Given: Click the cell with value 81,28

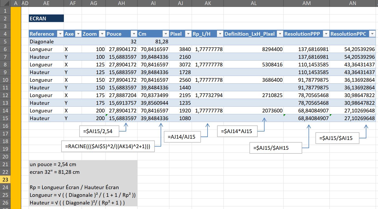Looking at the screenshot, I should [x=153, y=42].
